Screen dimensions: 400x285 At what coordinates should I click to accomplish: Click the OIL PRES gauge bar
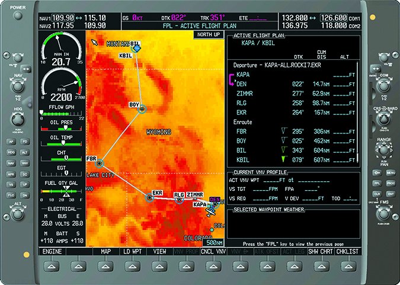[x=61, y=129]
